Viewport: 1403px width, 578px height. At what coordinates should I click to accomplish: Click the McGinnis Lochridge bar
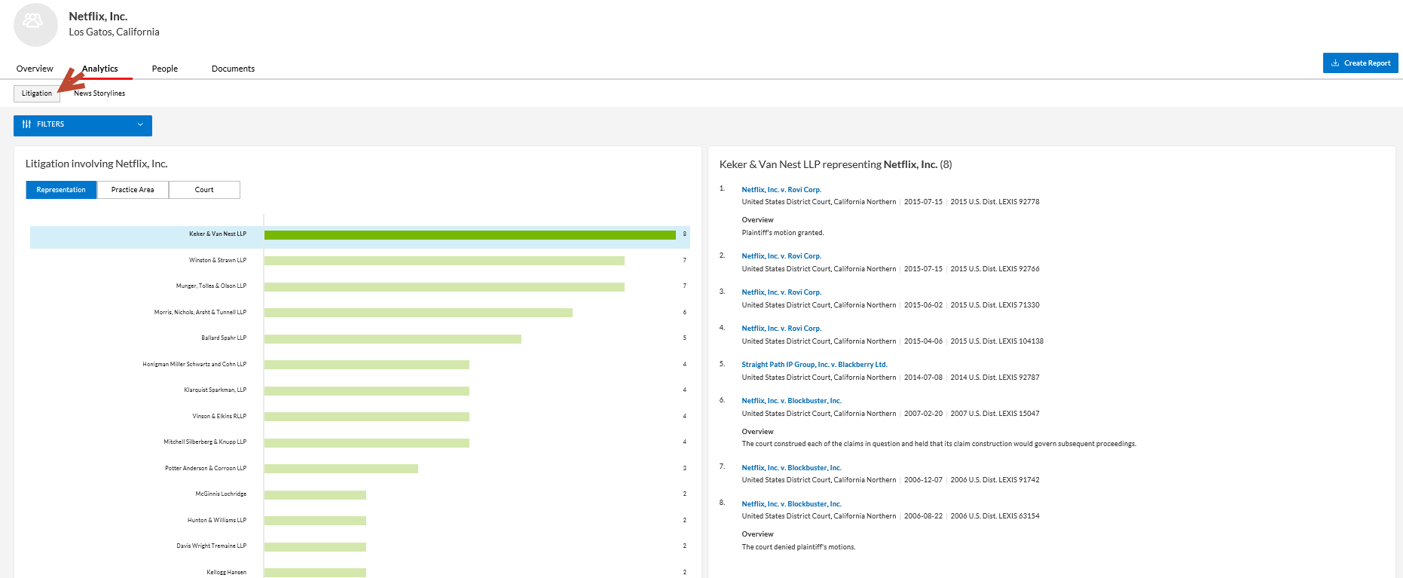point(315,495)
